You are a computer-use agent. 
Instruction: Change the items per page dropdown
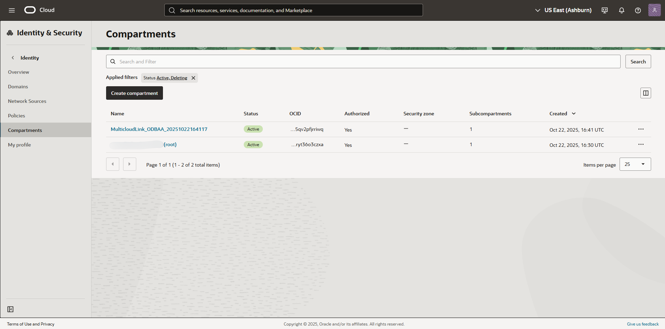(635, 164)
